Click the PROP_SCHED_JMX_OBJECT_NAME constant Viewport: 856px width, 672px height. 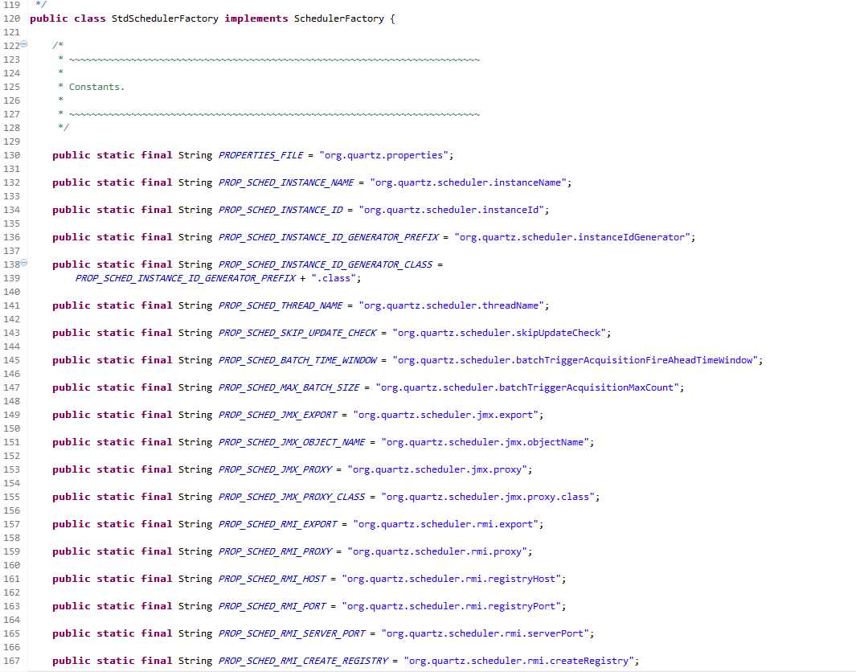(291, 442)
